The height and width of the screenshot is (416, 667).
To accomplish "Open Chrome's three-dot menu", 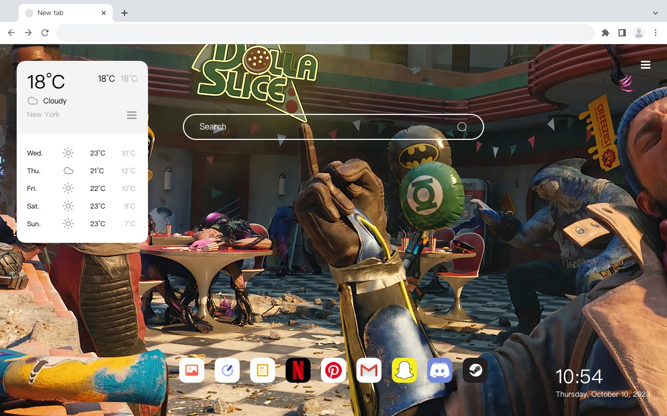I will 656,33.
